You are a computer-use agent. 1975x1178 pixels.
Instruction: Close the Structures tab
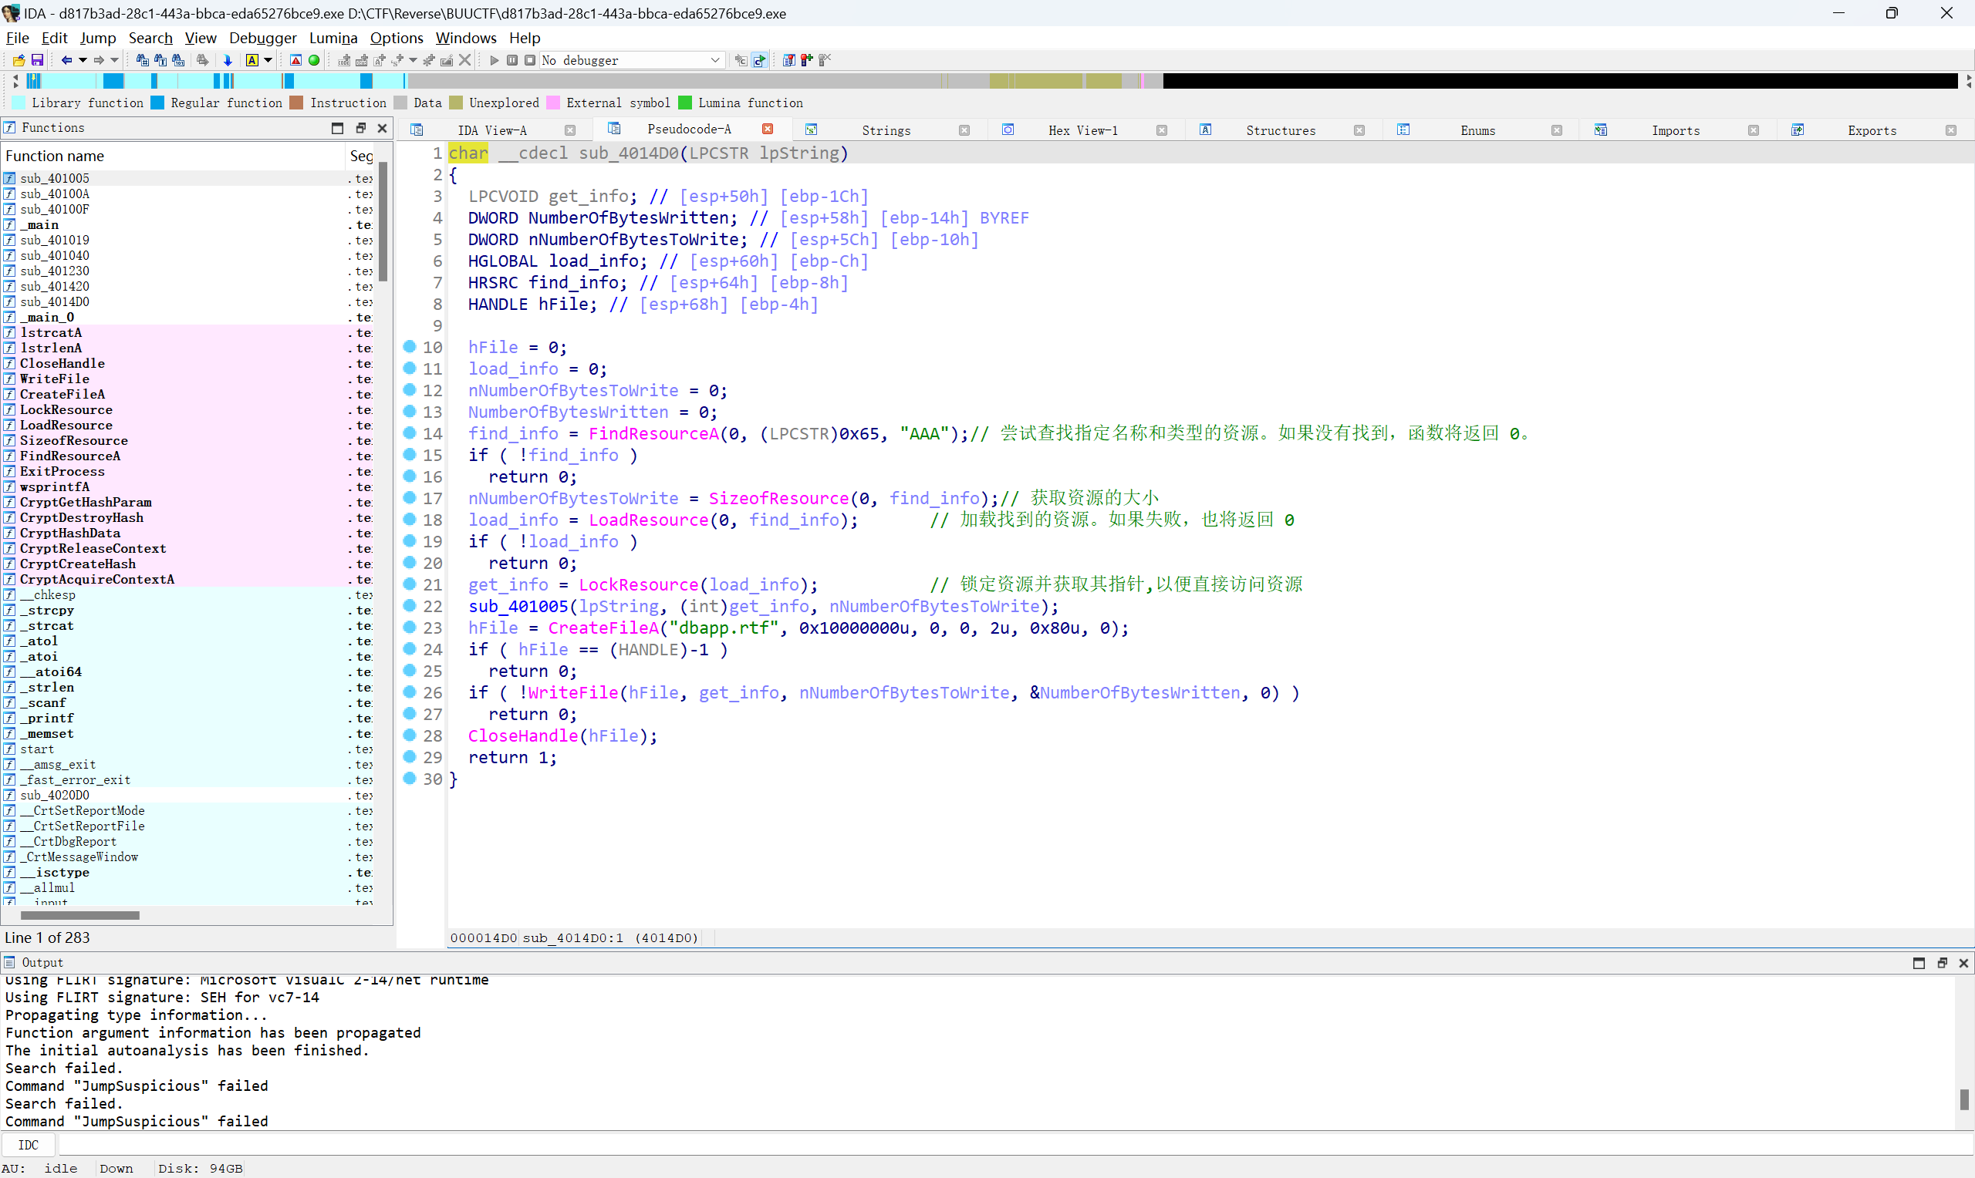[1359, 130]
